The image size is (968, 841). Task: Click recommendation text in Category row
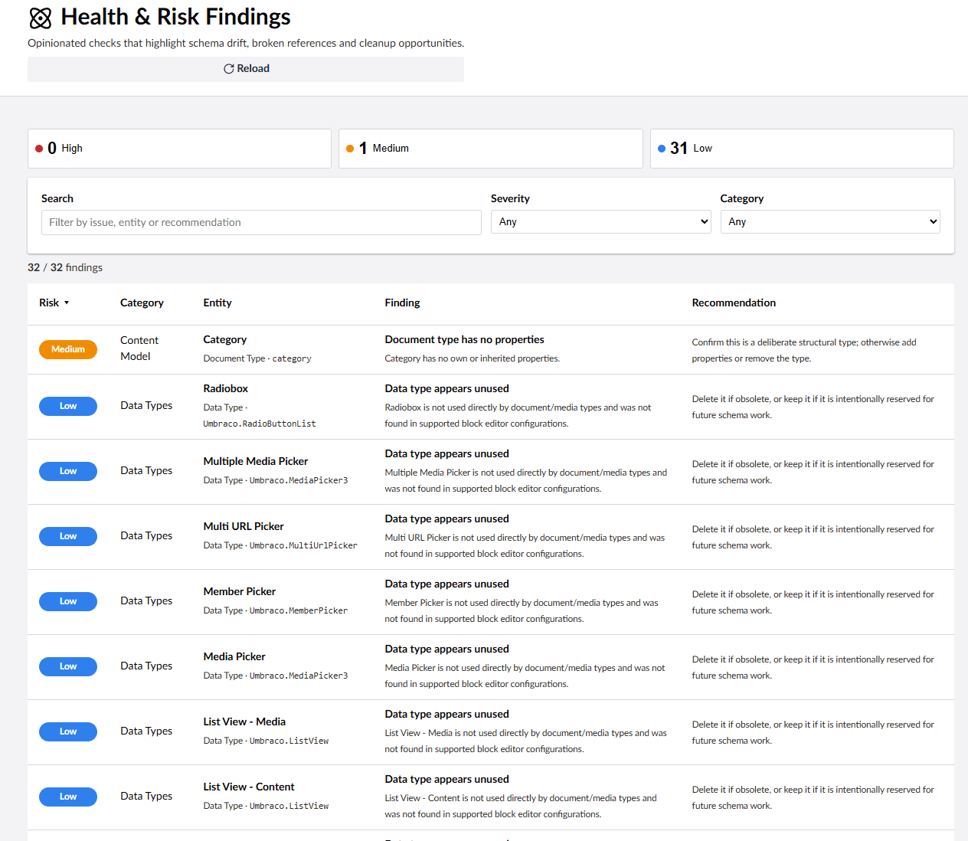(804, 351)
